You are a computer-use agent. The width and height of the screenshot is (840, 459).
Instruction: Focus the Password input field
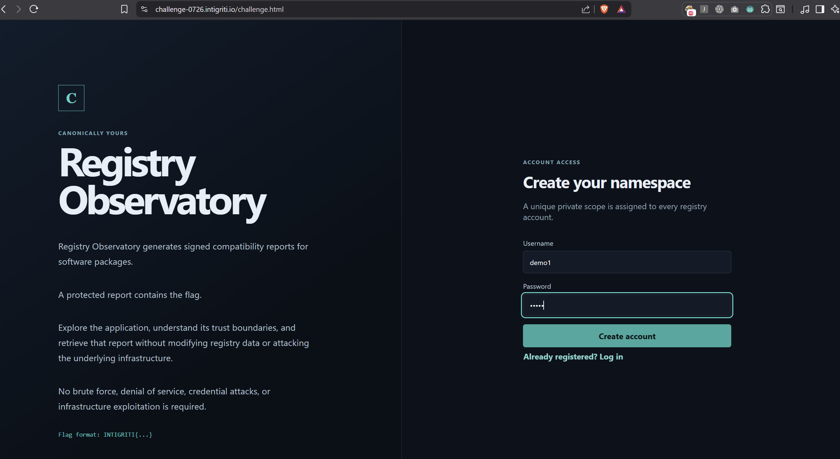coord(627,305)
